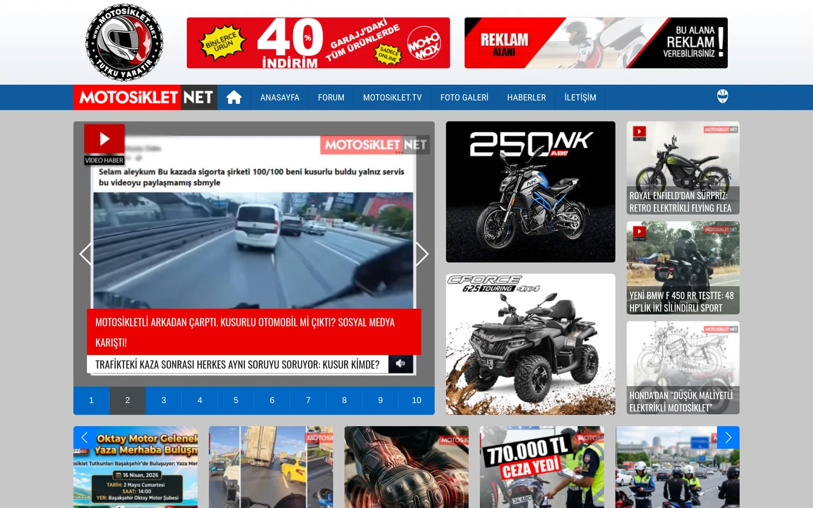Image resolution: width=813 pixels, height=508 pixels.
Task: Open the 250NK ABS motorcycle ad
Action: click(531, 192)
